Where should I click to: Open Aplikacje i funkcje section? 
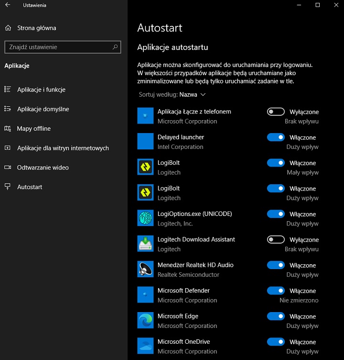pos(41,90)
